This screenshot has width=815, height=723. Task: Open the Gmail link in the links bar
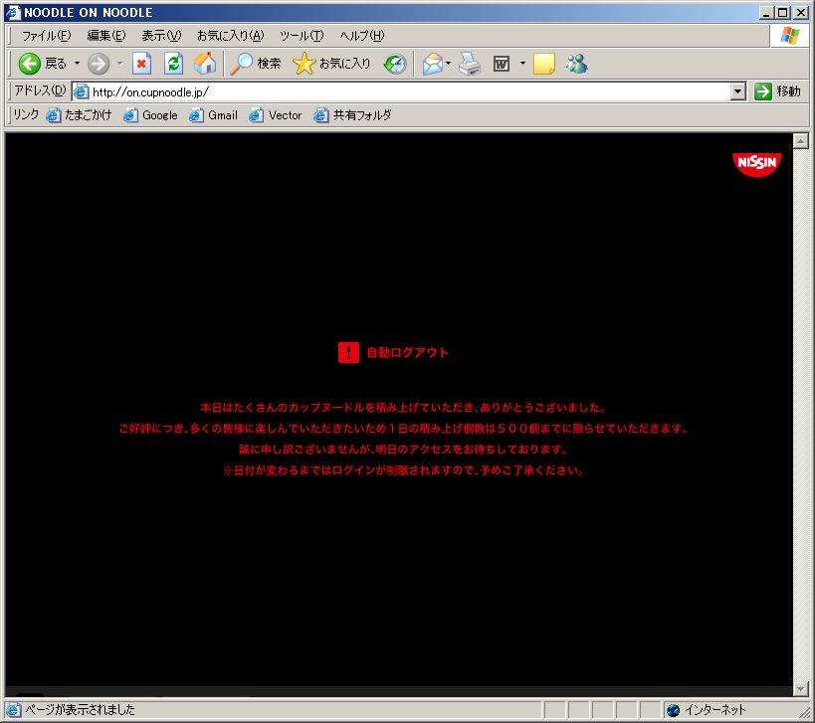point(213,115)
